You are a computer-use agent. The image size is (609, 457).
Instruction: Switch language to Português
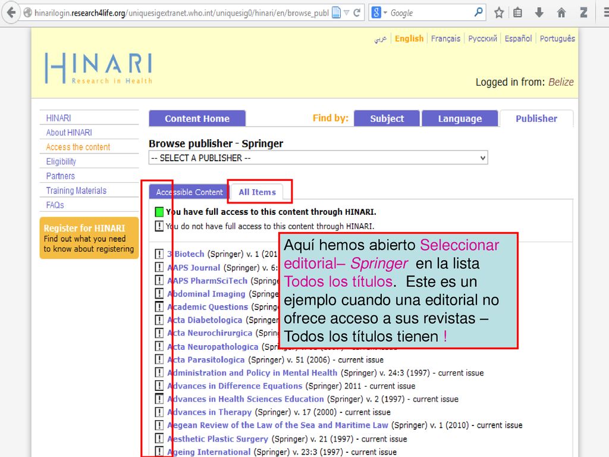557,39
